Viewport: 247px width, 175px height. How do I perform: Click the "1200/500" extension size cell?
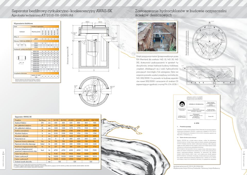click(x=36, y=63)
